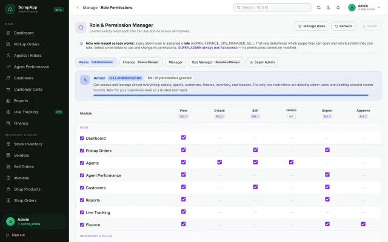
Task: Open Live Tracking in the sidebar
Action: (35, 112)
